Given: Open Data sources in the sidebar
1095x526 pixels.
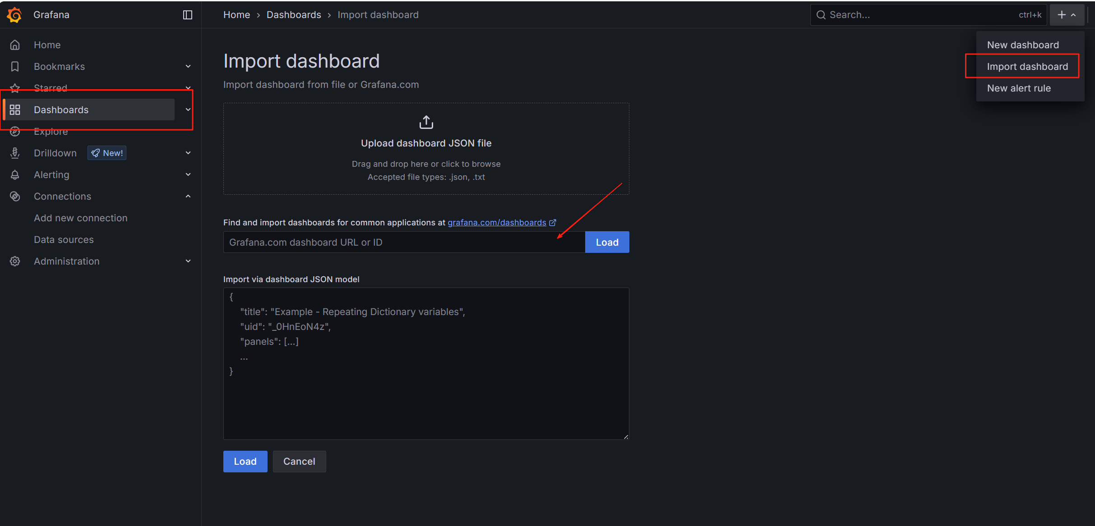Looking at the screenshot, I should 64,240.
